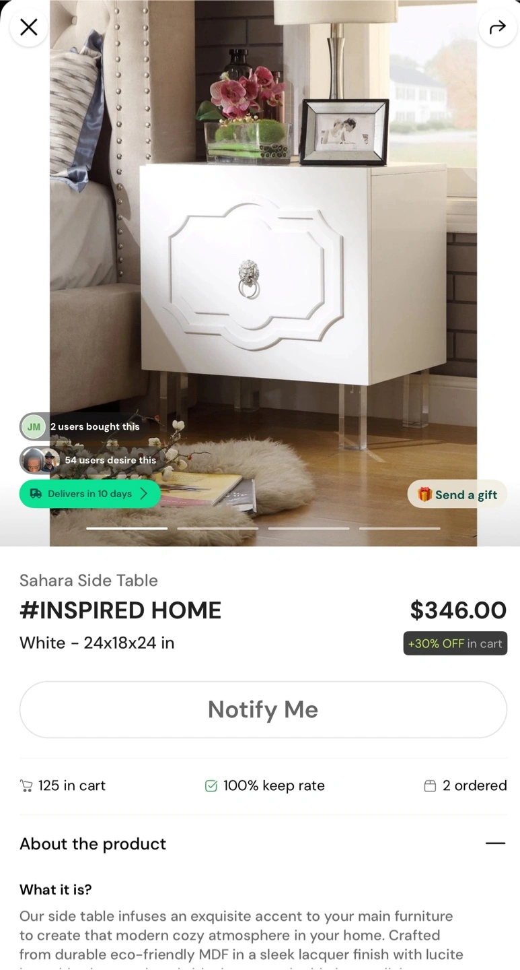Jump to the third image indicator
This screenshot has width=520, height=970.
click(x=309, y=528)
